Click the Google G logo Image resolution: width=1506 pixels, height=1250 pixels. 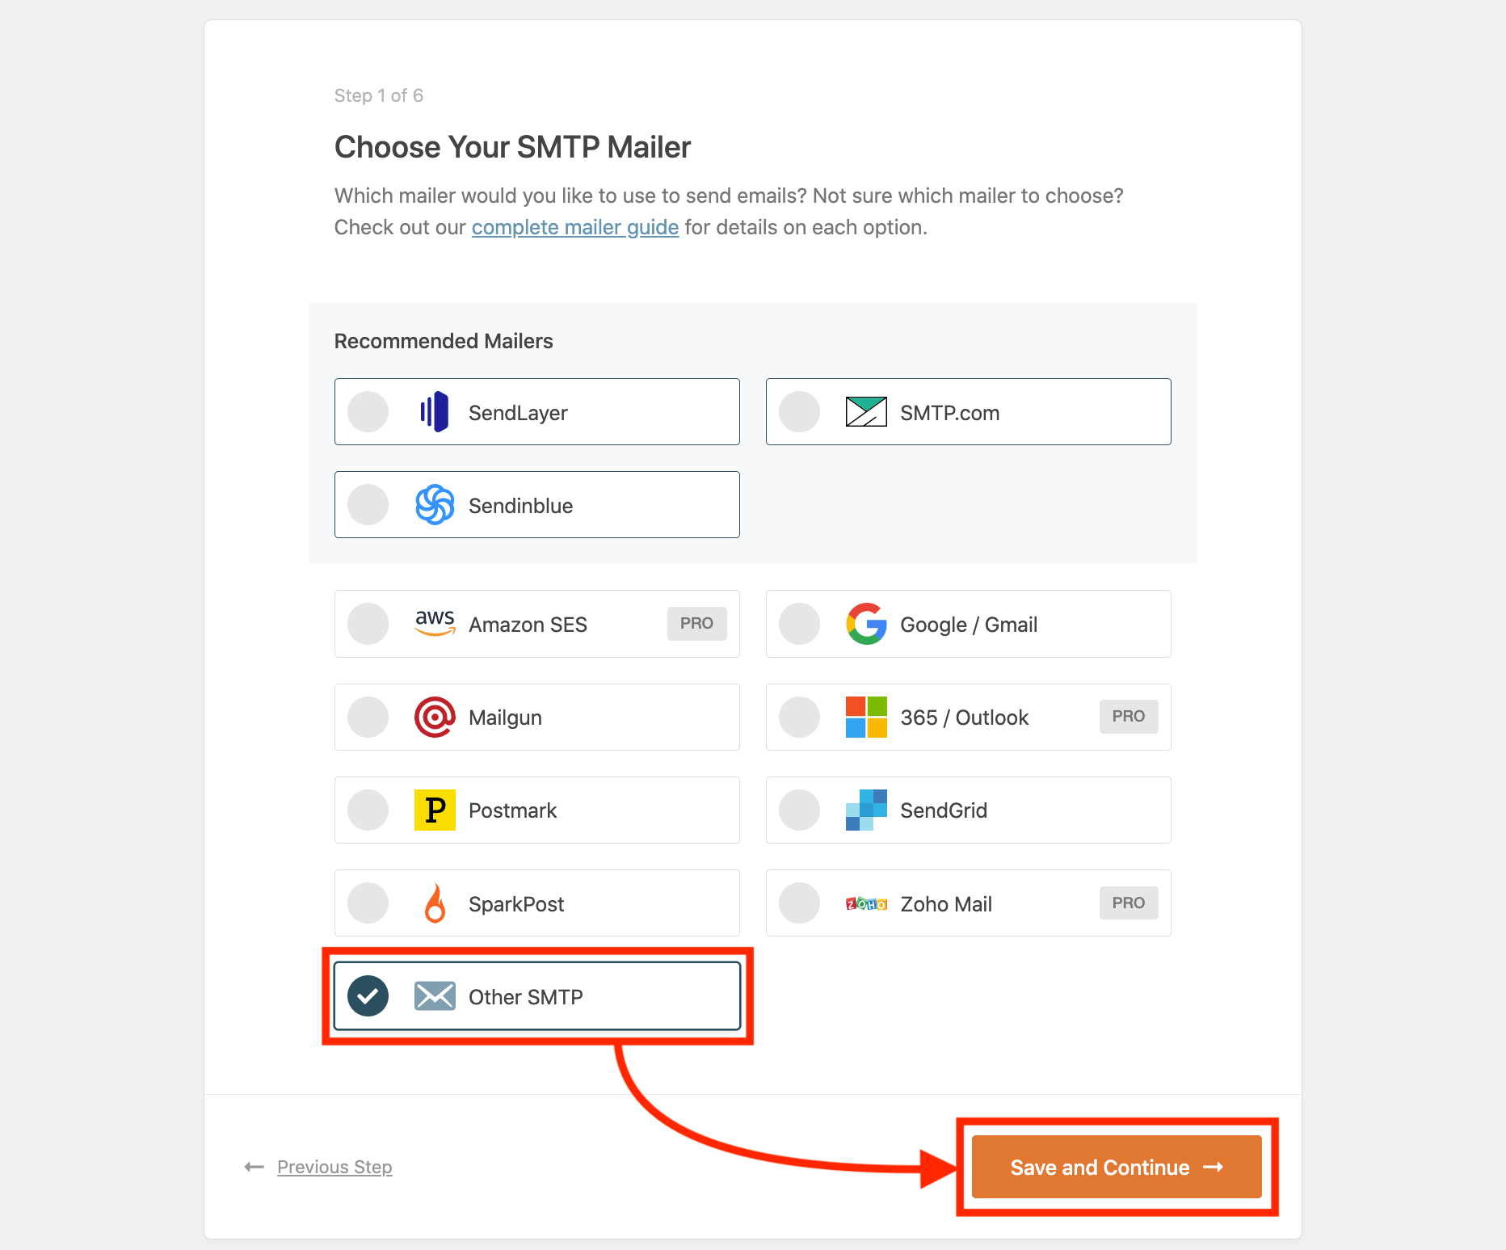tap(866, 624)
